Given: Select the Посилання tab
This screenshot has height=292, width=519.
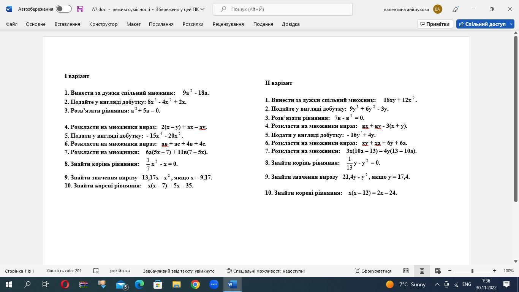Looking at the screenshot, I should pyautogui.click(x=161, y=24).
